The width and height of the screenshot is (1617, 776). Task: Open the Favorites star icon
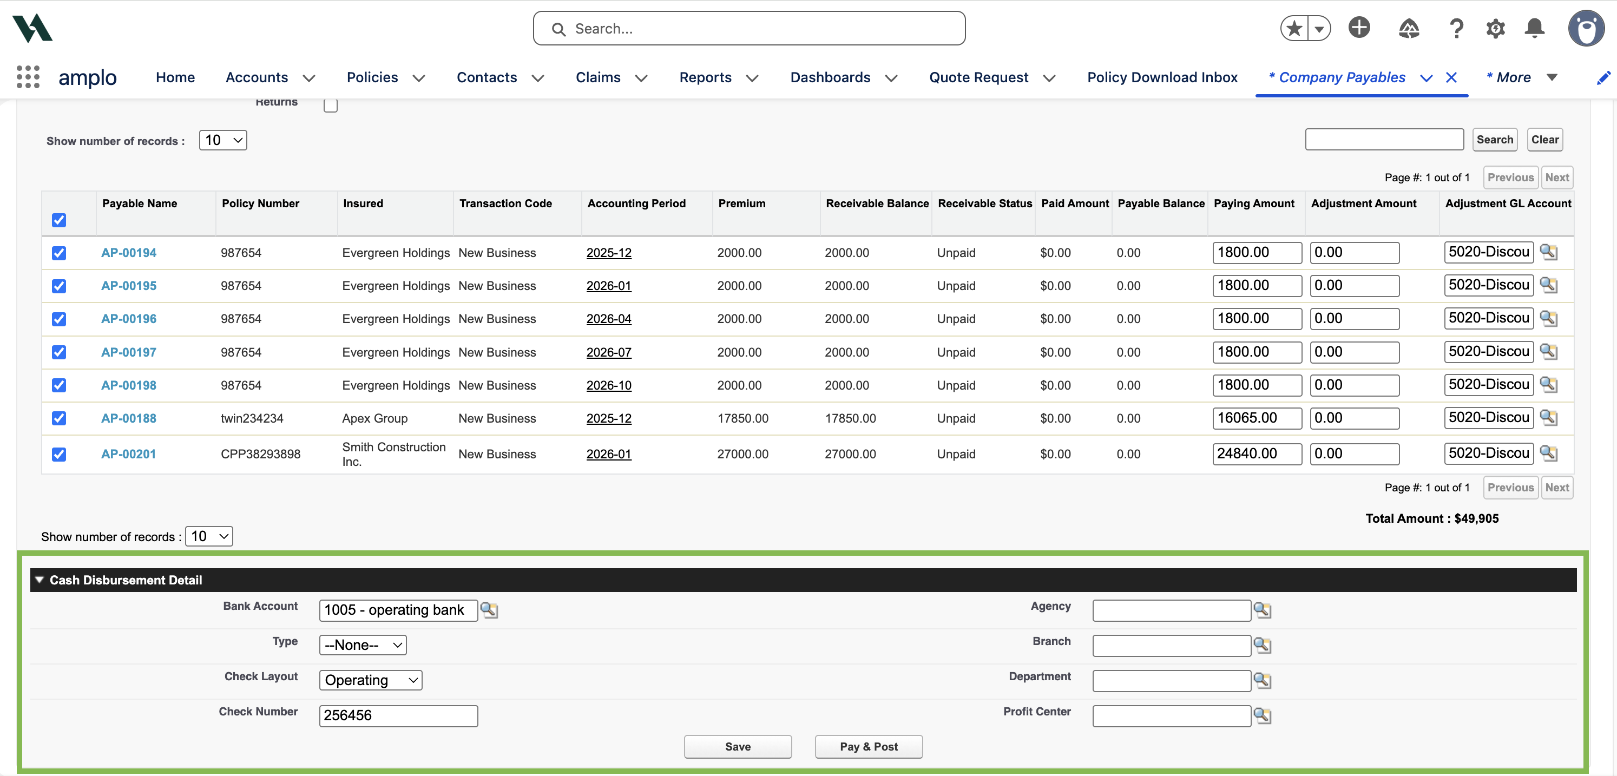point(1294,28)
